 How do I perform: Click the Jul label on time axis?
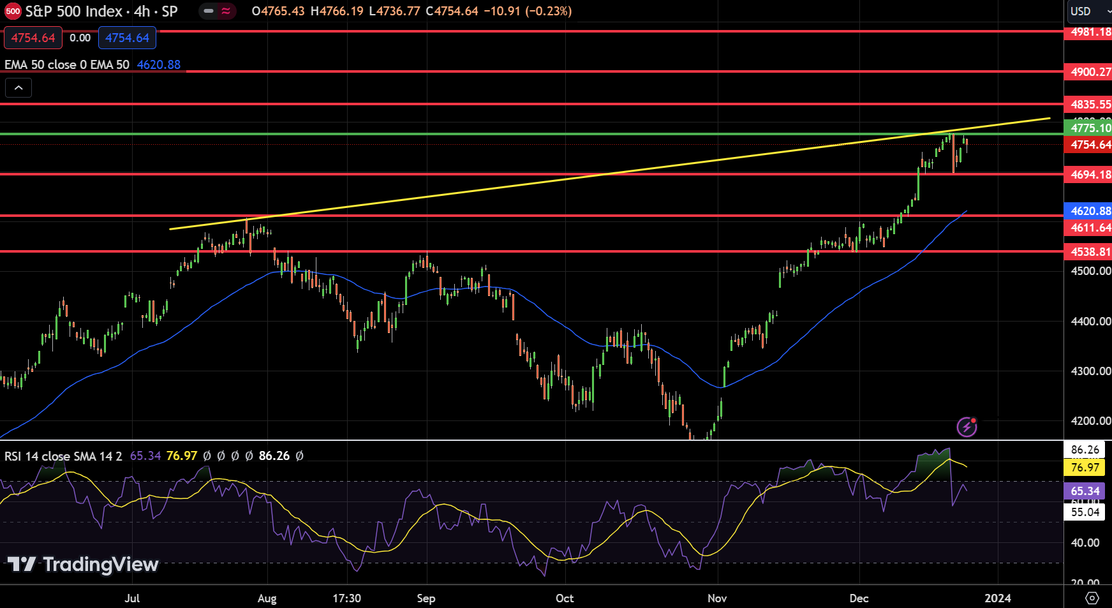click(132, 598)
